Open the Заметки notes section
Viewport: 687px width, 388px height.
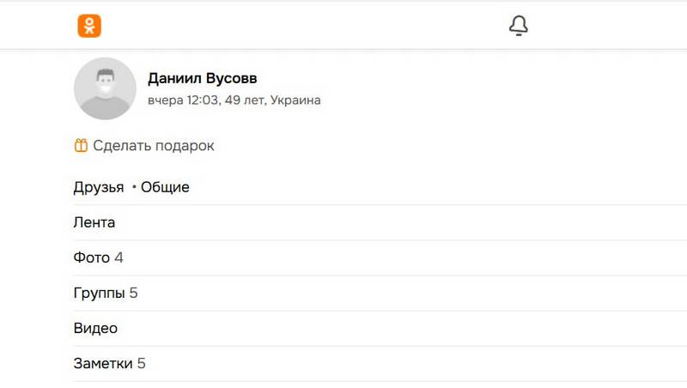(x=103, y=363)
